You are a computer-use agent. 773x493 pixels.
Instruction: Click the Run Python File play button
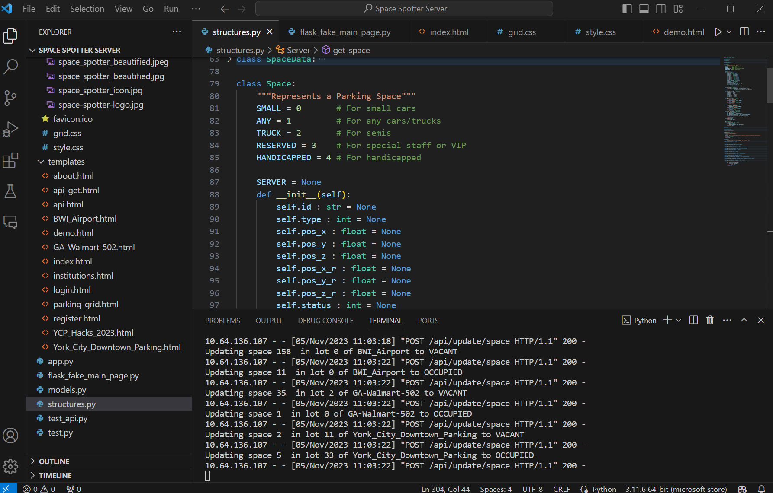(718, 32)
